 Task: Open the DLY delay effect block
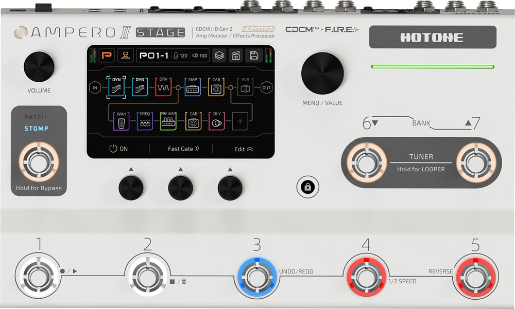click(216, 122)
